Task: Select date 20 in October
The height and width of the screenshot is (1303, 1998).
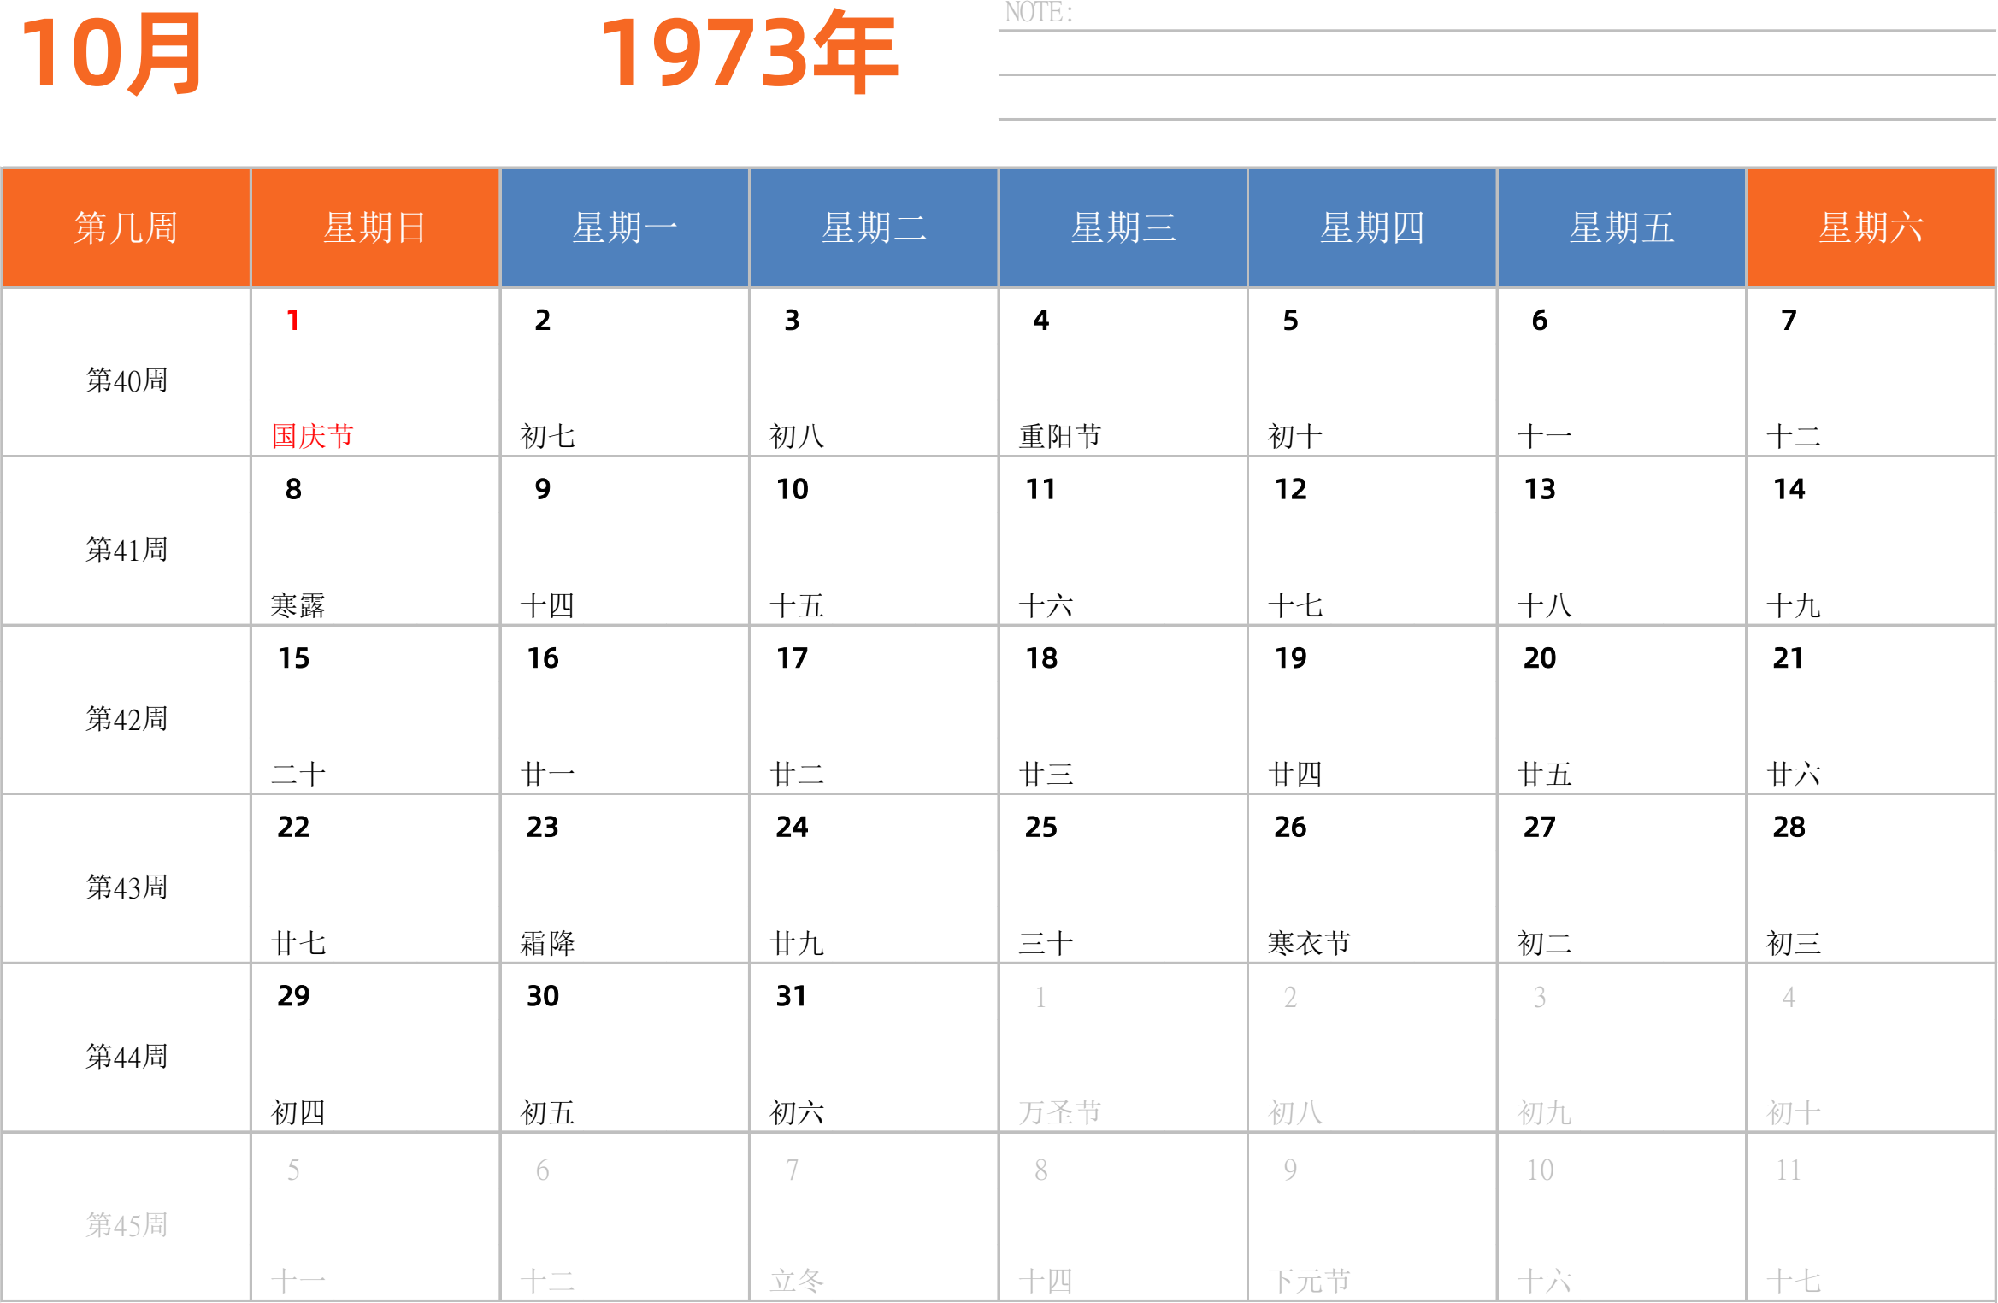Action: [x=1540, y=658]
